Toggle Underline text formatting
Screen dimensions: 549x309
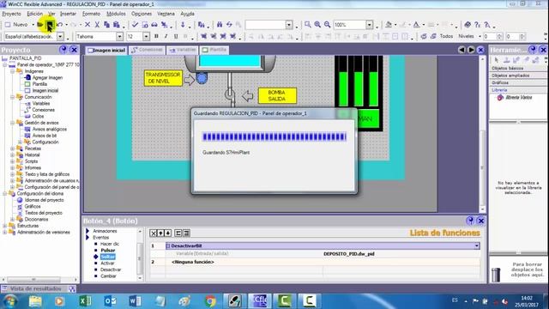[176, 36]
